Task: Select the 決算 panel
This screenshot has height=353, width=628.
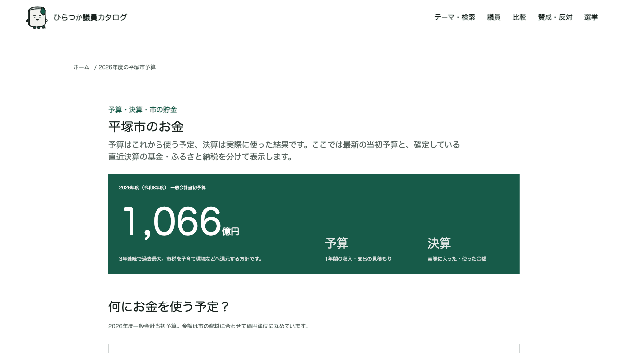Action: [x=468, y=224]
